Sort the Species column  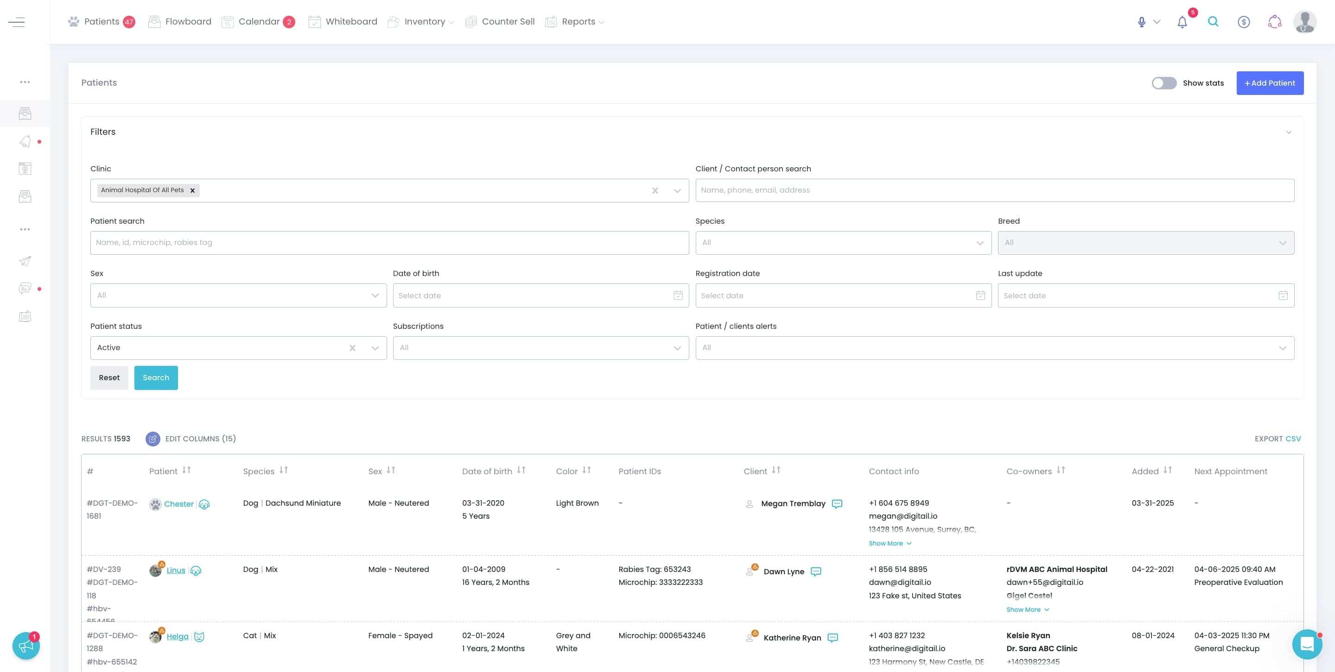point(284,471)
